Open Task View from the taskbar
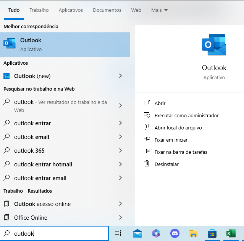This screenshot has height=241, width=244. point(118,233)
